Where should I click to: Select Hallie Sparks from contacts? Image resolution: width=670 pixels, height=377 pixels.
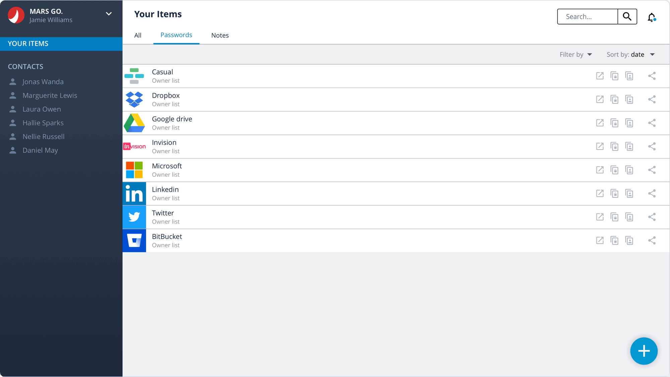(x=43, y=123)
